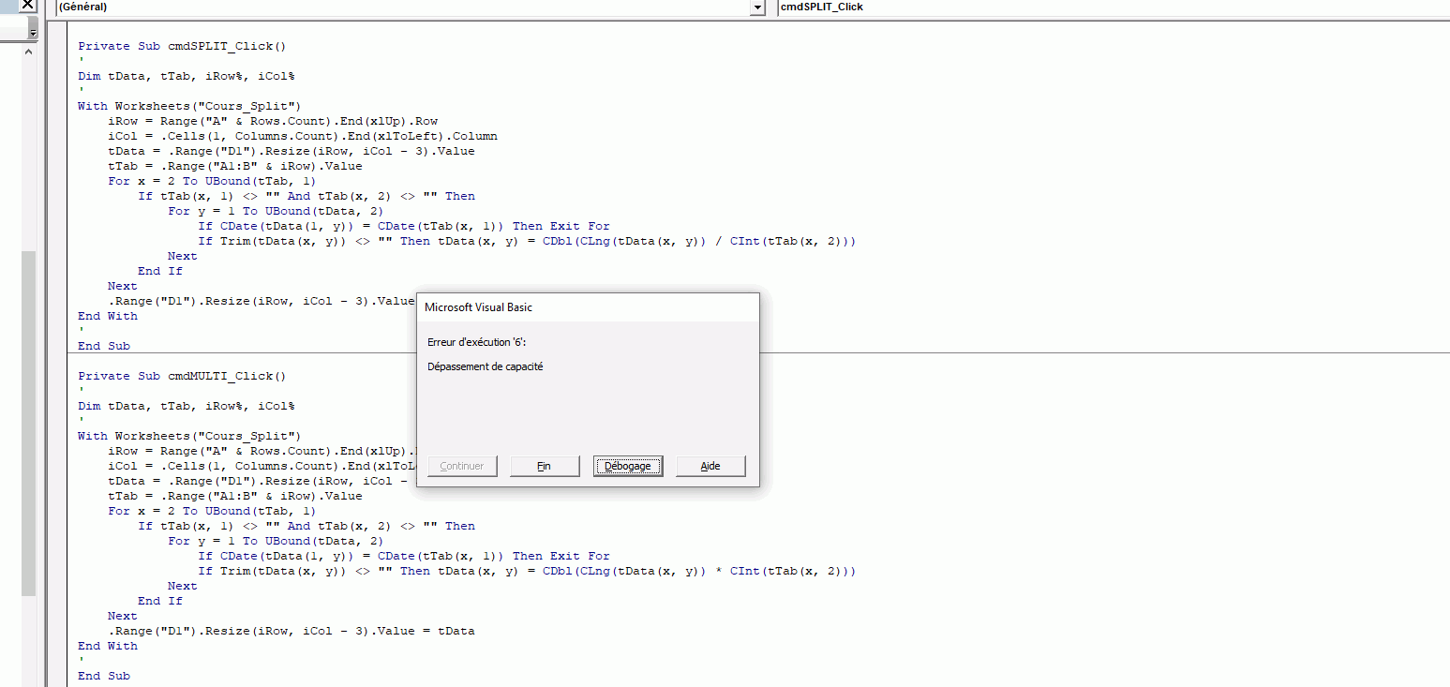Click the "Erreur d'exécution '6':" message
The width and height of the screenshot is (1450, 687).
click(477, 342)
